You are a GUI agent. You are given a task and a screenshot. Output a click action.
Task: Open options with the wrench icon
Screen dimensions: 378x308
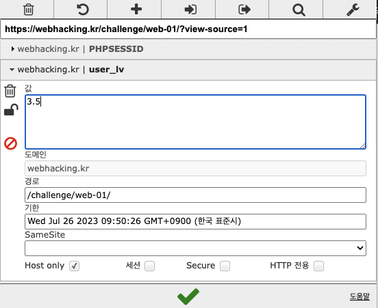click(353, 10)
